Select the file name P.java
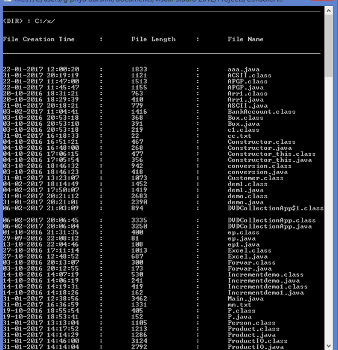This screenshot has height=350, width=338. 240,317
